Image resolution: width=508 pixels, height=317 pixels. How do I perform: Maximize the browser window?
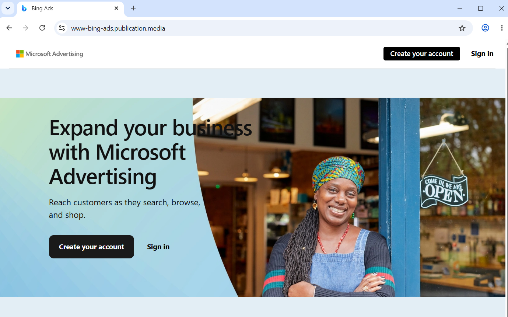point(480,8)
